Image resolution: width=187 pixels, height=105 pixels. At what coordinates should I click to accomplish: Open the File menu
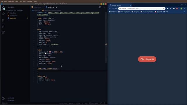click(2, 1)
